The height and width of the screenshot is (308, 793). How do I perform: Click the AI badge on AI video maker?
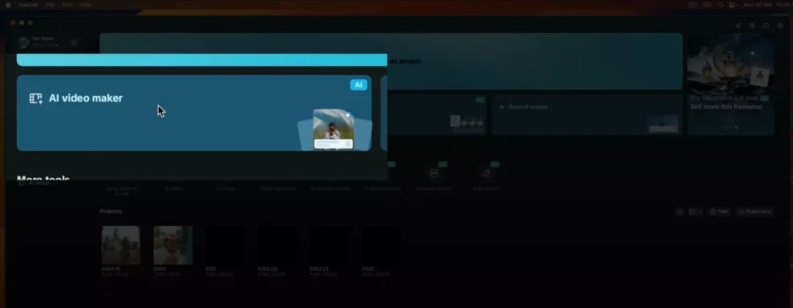[x=359, y=85]
